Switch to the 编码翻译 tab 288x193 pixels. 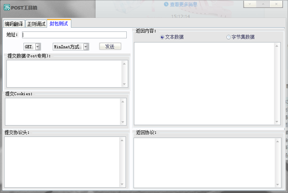[14, 24]
